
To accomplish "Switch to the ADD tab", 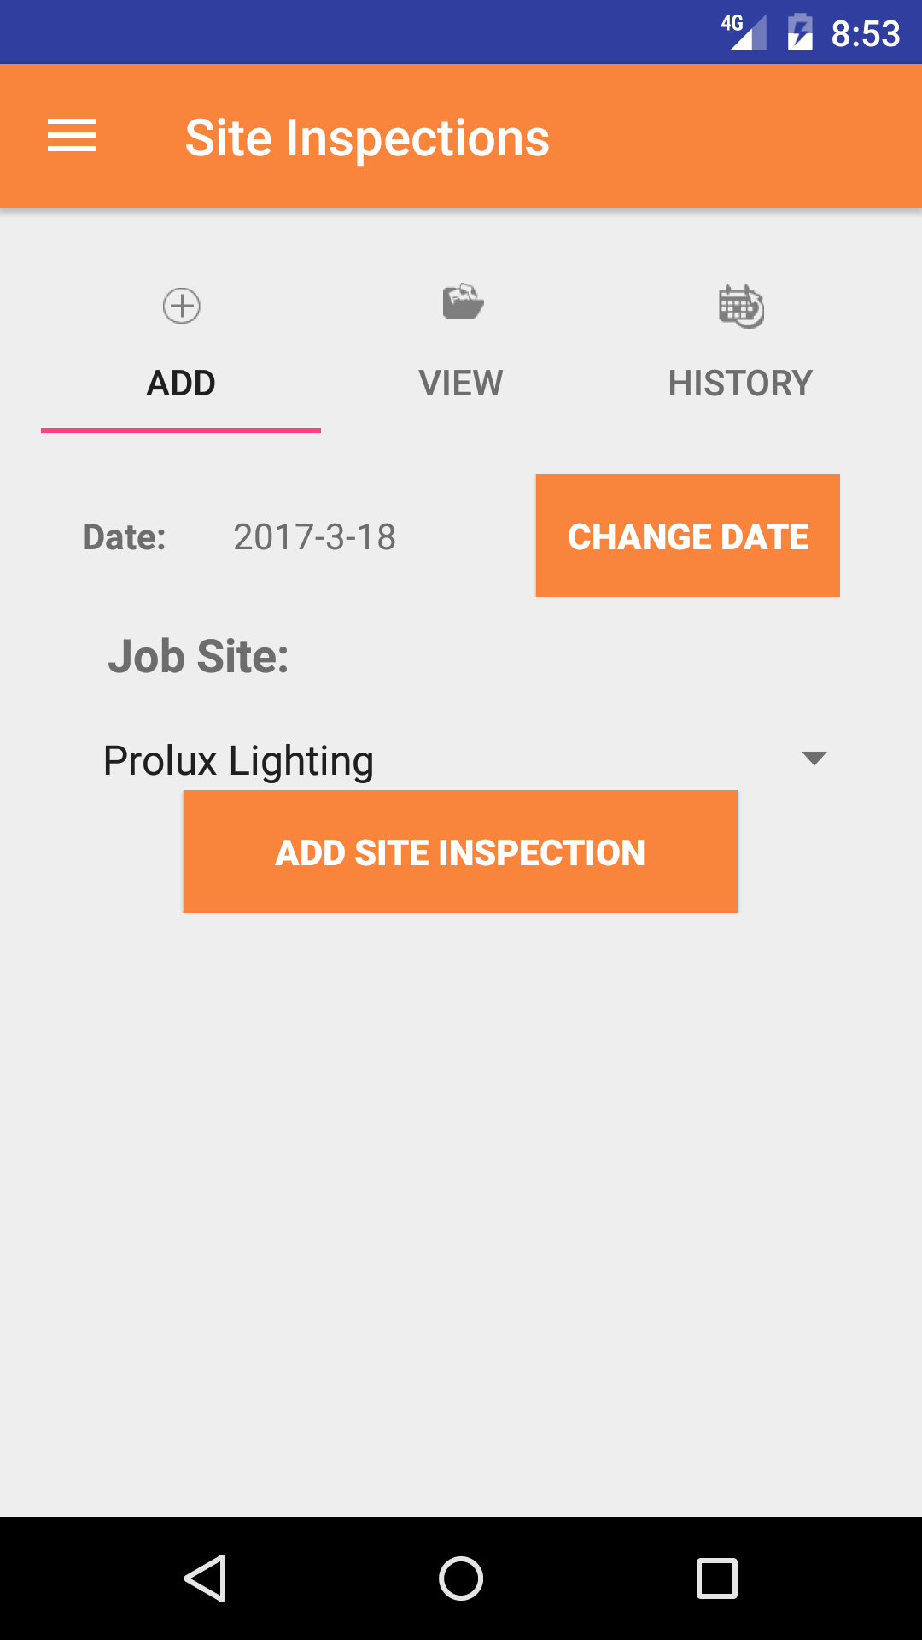I will 181,383.
